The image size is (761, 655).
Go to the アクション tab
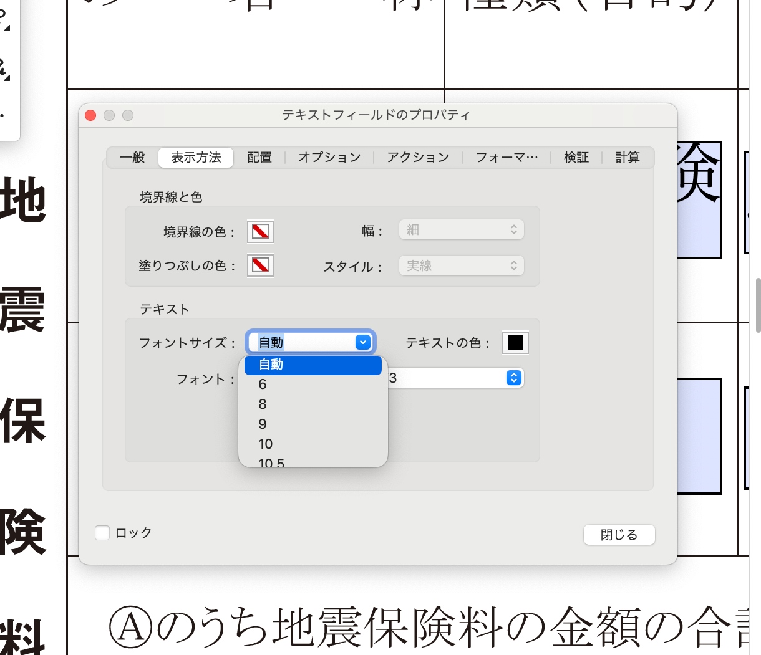coord(418,158)
